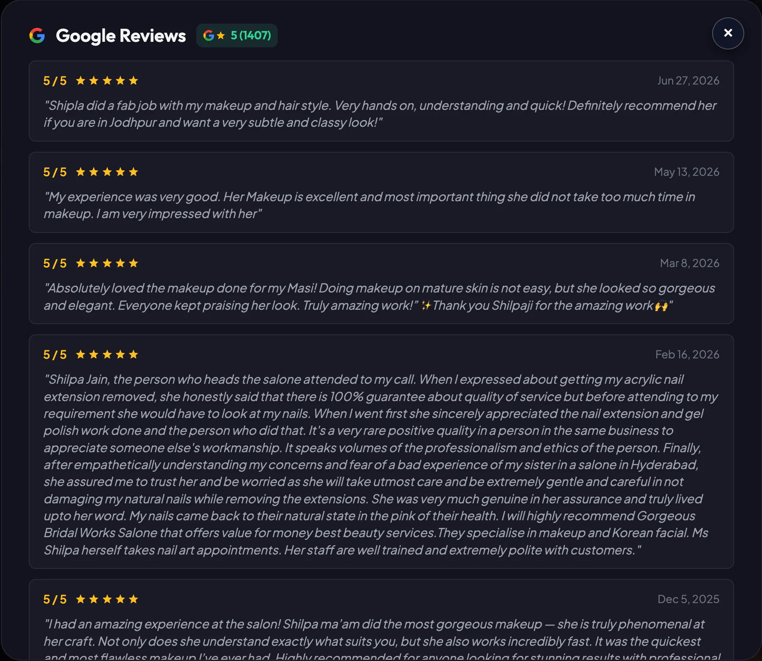Click star rating on Feb 16 review
This screenshot has width=762, height=661.
point(107,355)
